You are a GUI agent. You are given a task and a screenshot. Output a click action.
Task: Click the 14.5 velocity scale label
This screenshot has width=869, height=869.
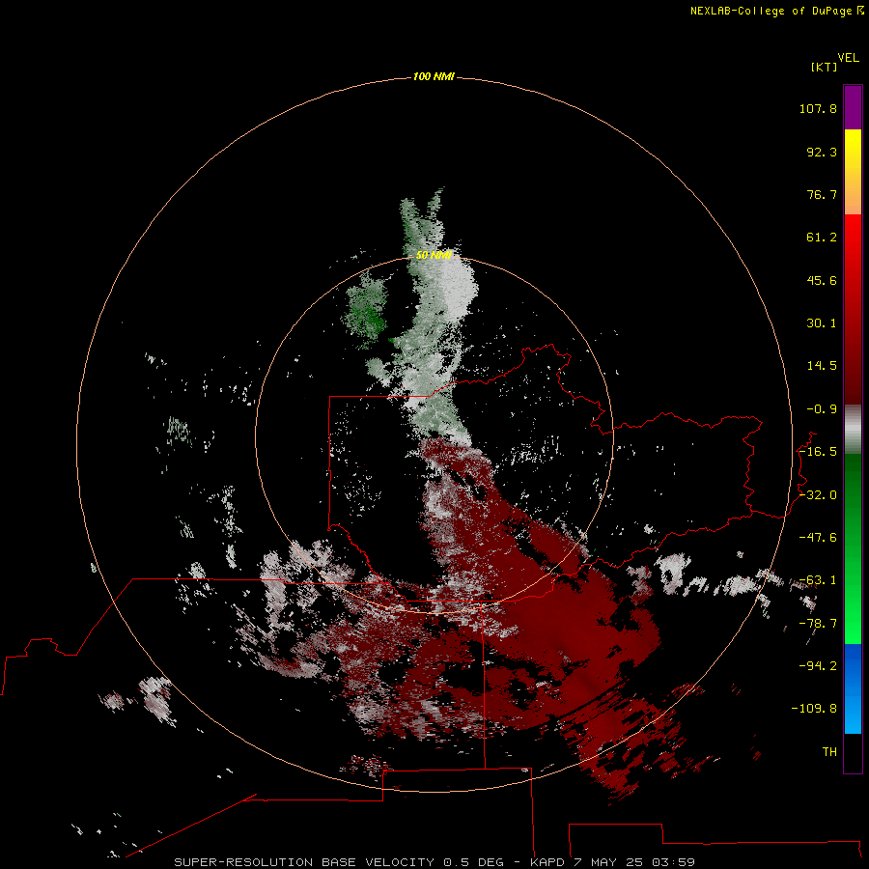(822, 366)
